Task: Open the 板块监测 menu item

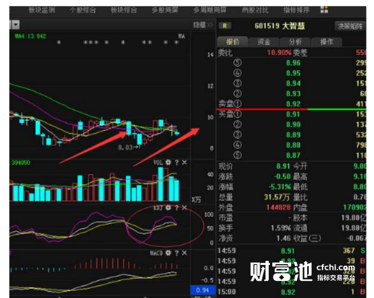Action: 42,10
